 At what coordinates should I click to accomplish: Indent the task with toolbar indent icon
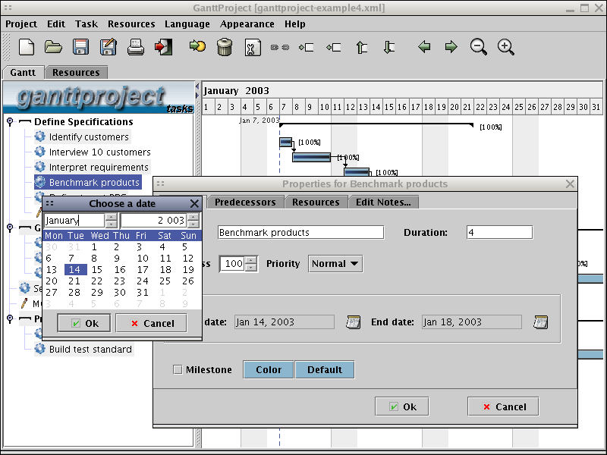pyautogui.click(x=307, y=47)
